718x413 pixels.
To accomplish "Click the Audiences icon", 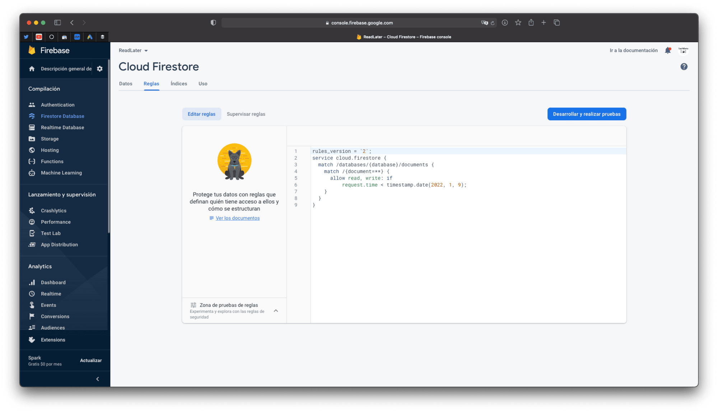I will 32,328.
